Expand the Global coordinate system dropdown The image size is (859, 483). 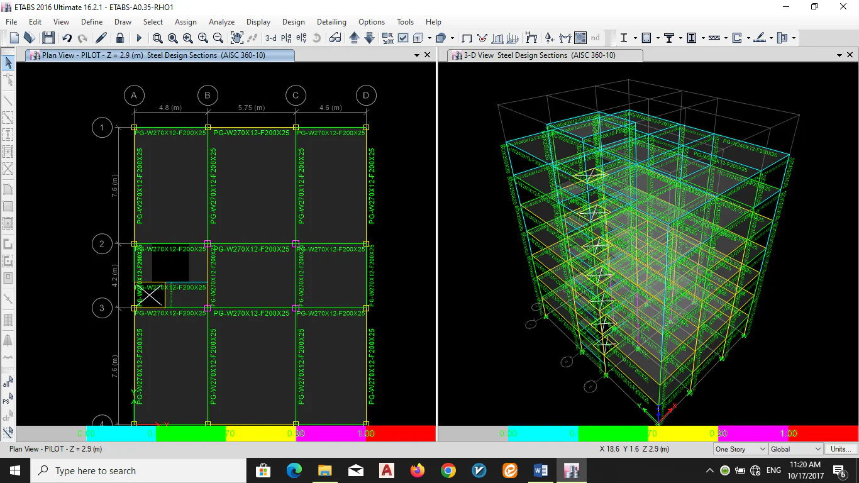(795, 449)
